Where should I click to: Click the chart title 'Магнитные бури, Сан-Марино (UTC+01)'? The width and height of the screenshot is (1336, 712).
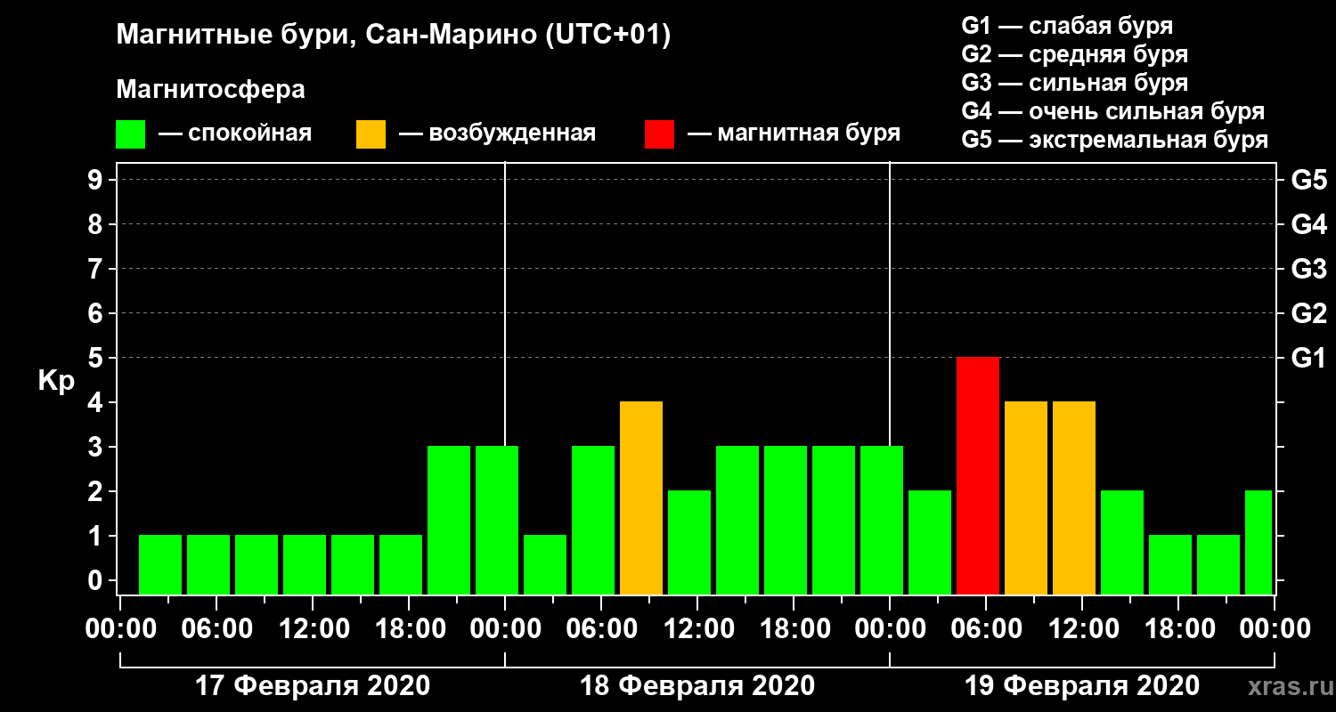point(394,36)
